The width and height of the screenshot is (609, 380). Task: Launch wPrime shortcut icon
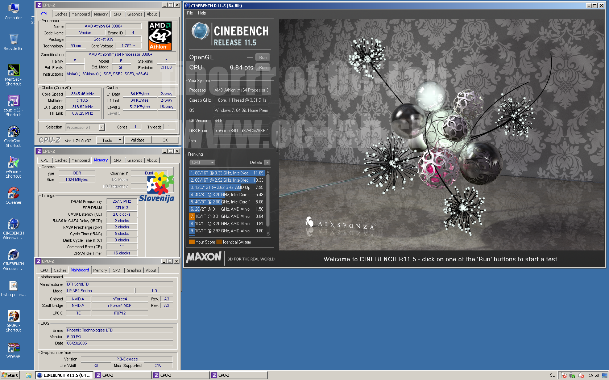click(13, 167)
